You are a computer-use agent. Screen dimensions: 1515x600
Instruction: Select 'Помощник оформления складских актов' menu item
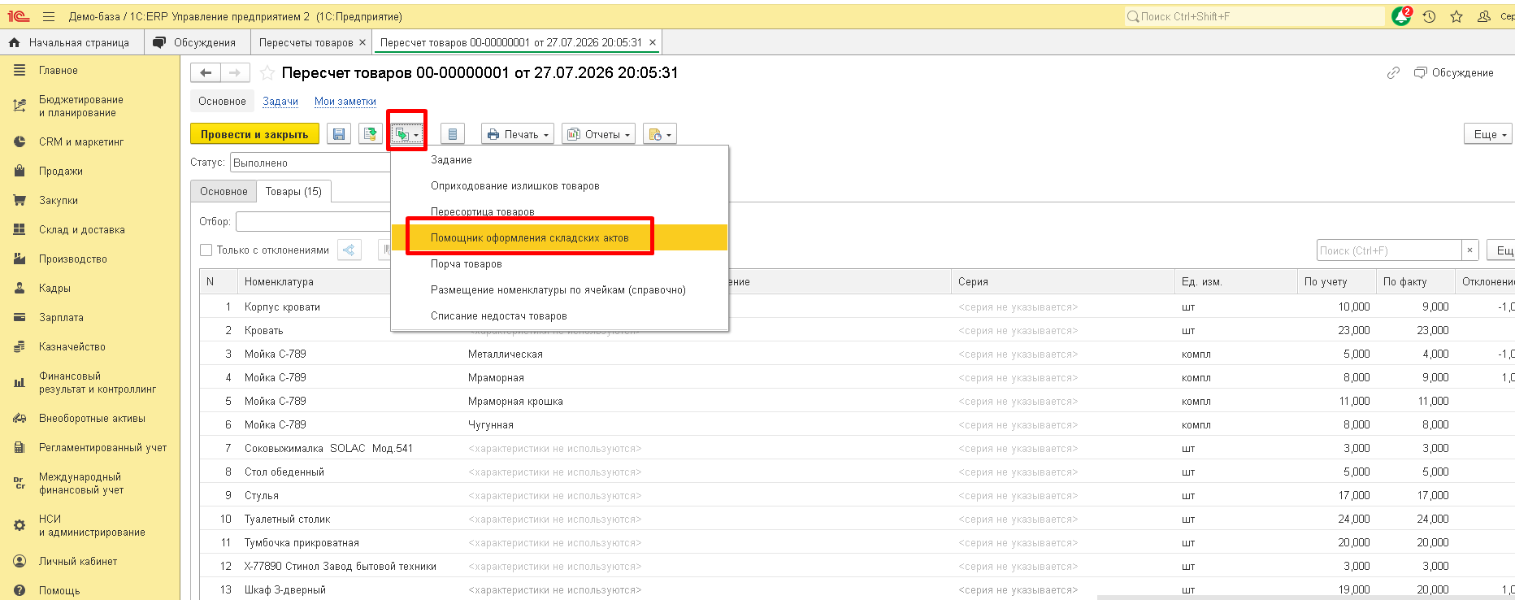559,238
